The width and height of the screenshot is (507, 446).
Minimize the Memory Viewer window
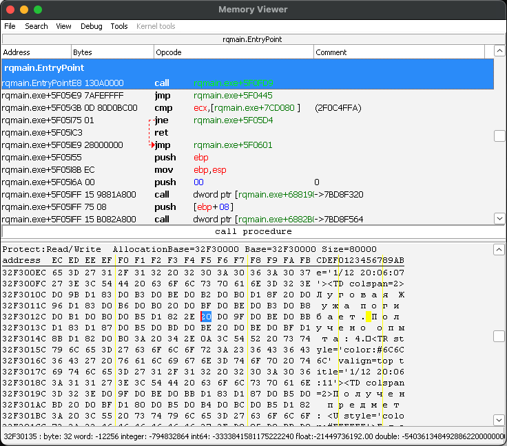coord(24,10)
